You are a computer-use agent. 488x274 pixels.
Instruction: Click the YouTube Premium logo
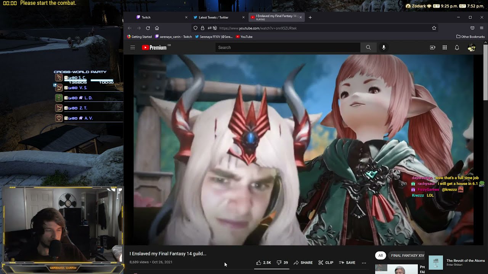(154, 48)
